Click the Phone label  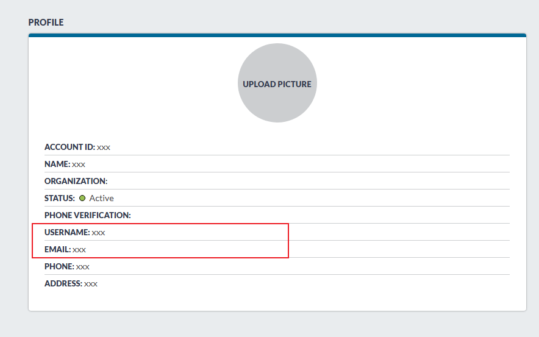click(x=59, y=266)
